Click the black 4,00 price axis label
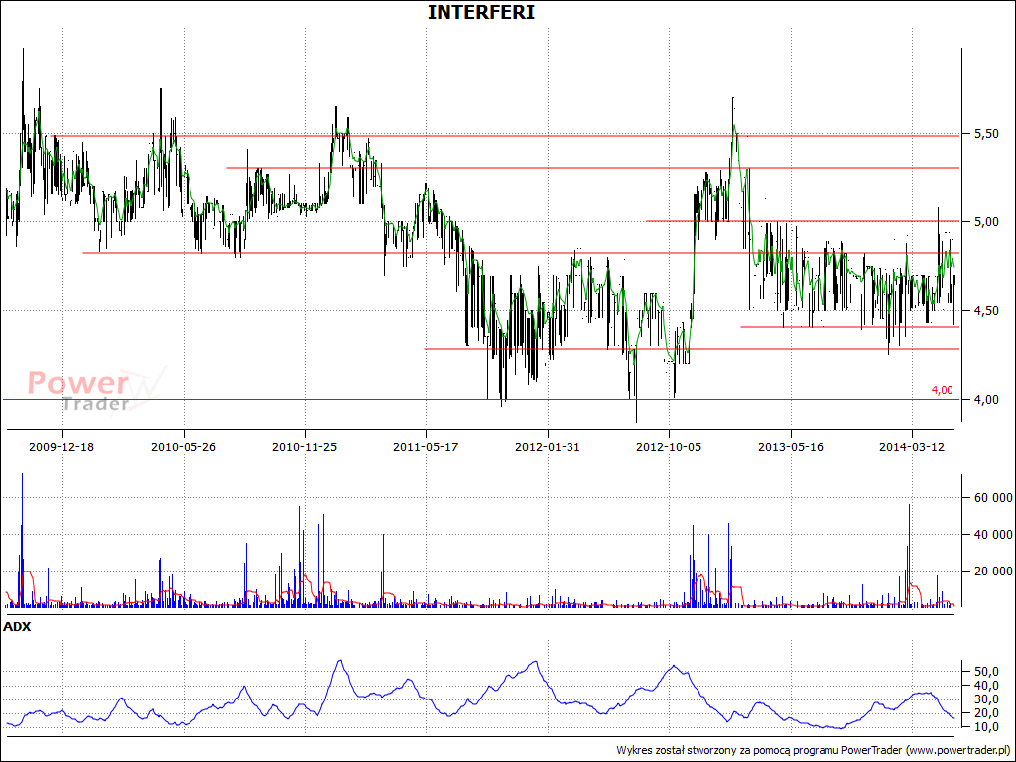Screen dimensions: 1016x762 tap(987, 400)
